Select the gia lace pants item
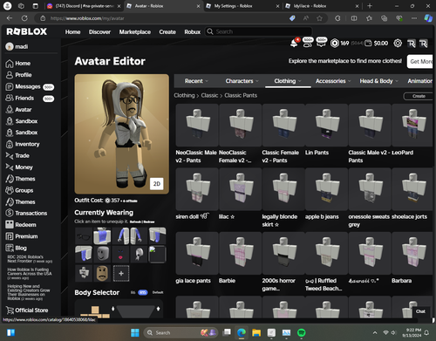 coord(197,258)
